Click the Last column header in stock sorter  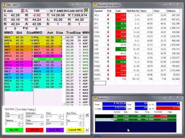pyautogui.click(x=121, y=11)
